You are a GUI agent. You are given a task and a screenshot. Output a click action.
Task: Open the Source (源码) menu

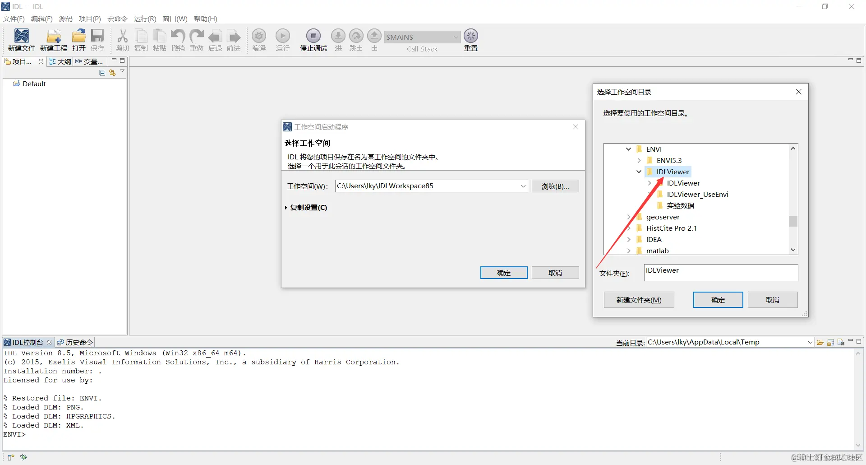(66, 19)
